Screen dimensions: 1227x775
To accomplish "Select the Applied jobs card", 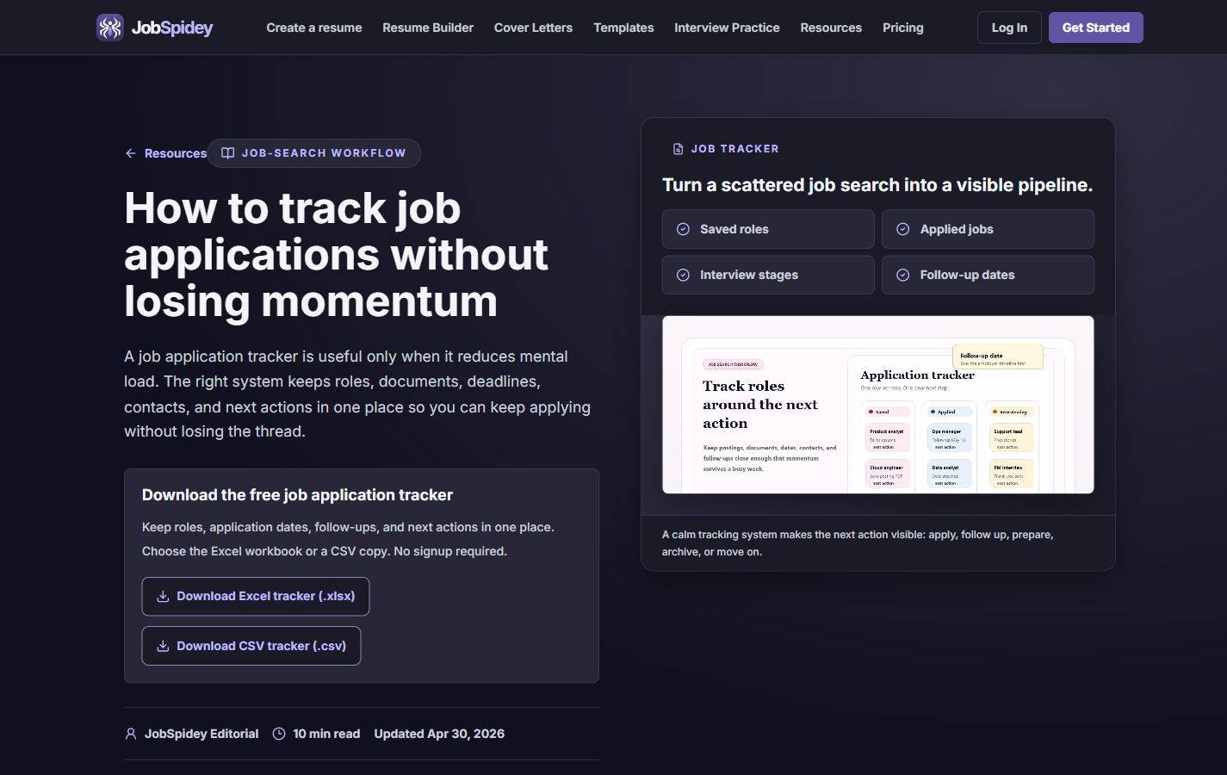I will (988, 229).
